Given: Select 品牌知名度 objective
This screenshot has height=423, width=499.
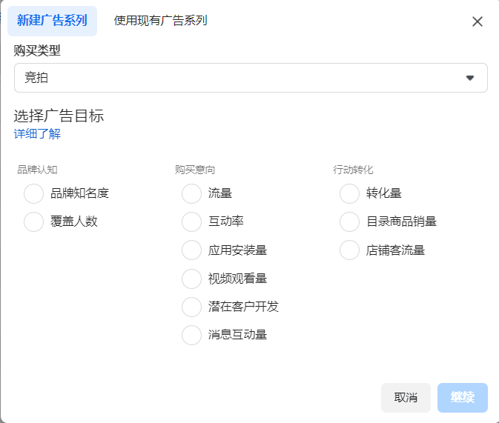Looking at the screenshot, I should [34, 193].
